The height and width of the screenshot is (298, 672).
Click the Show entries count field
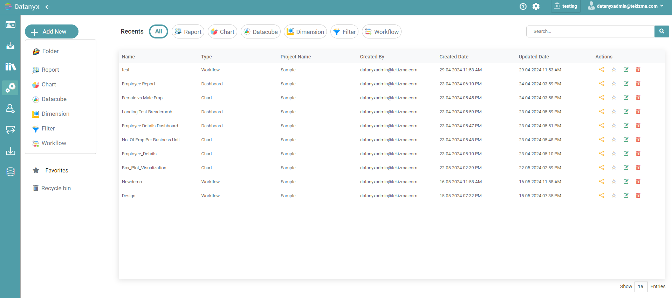pos(640,286)
